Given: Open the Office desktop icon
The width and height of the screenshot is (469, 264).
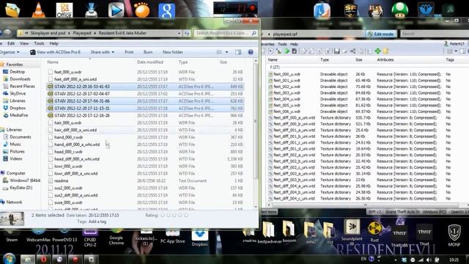Looking at the screenshot, I should [x=64, y=10].
